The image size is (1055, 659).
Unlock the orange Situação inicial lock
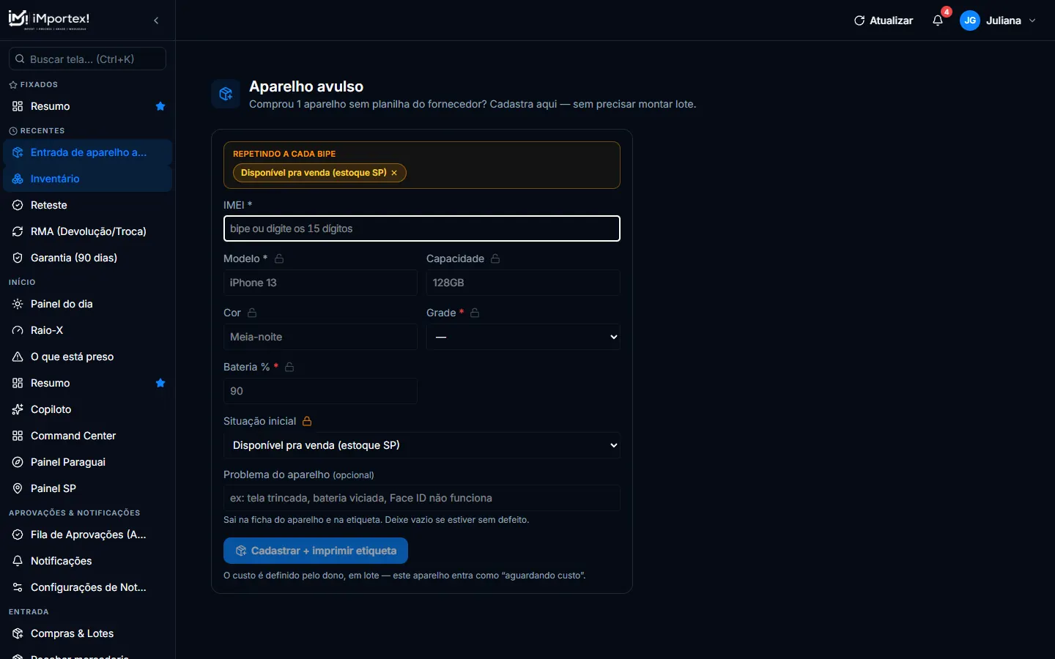[307, 421]
